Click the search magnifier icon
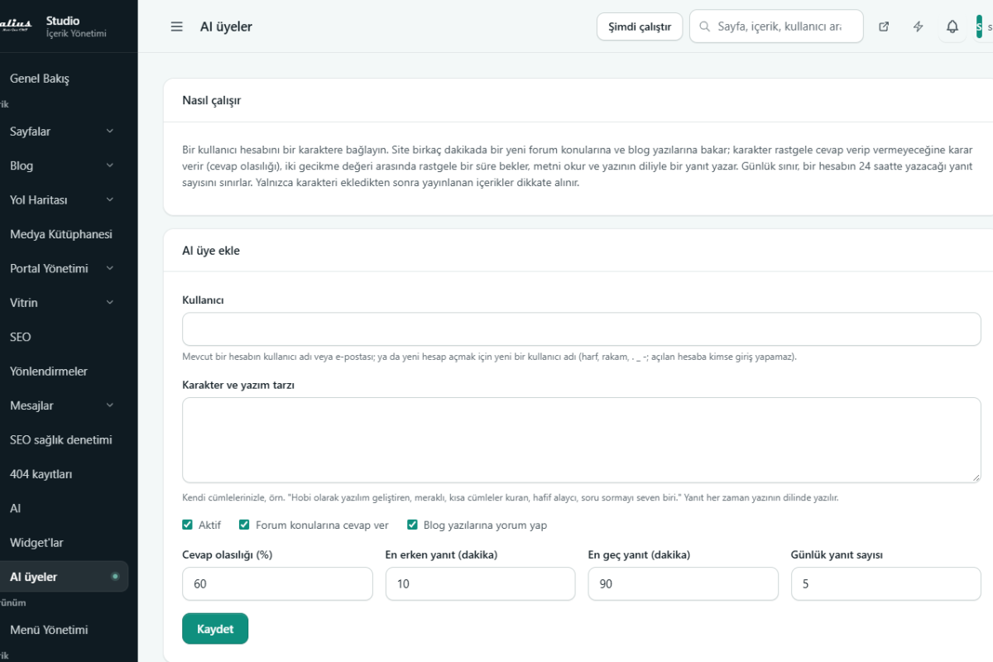The height and width of the screenshot is (662, 993). tap(705, 26)
